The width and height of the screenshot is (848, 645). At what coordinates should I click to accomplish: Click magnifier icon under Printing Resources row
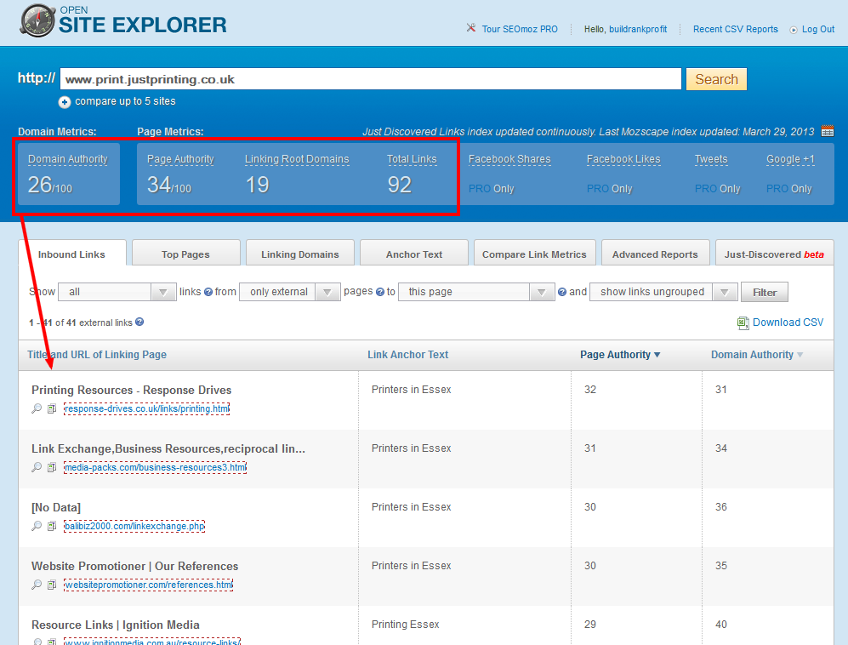coord(37,408)
